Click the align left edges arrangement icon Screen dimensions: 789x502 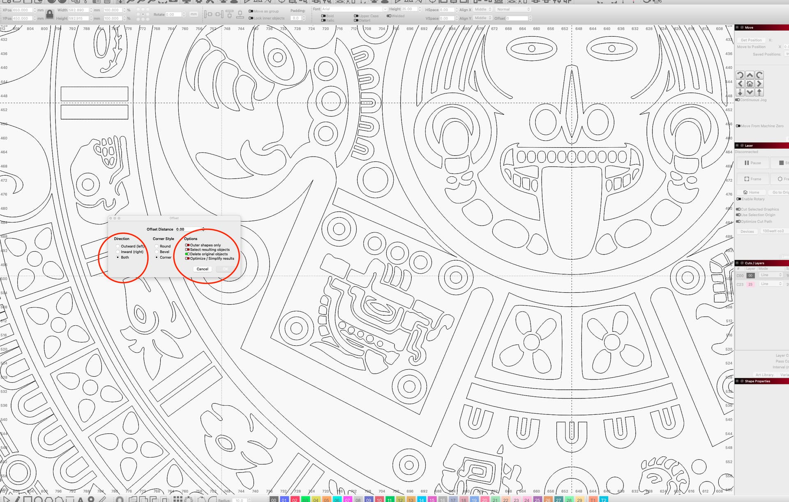pyautogui.click(x=208, y=15)
